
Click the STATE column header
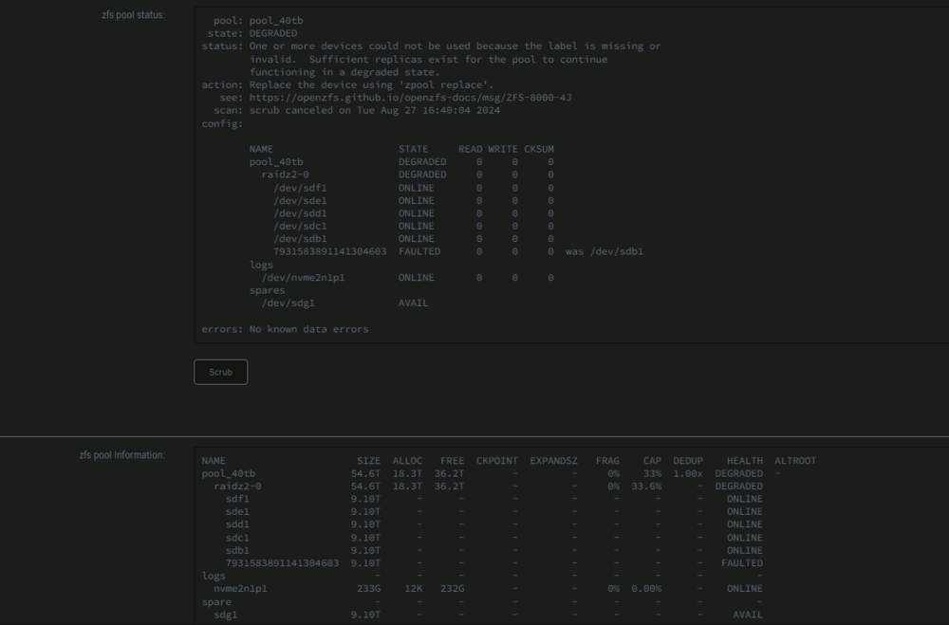(414, 149)
